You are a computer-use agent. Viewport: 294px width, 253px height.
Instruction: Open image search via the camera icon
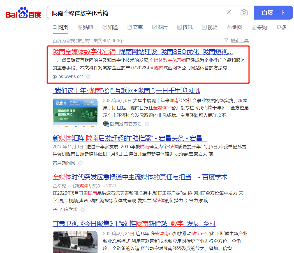click(x=244, y=12)
